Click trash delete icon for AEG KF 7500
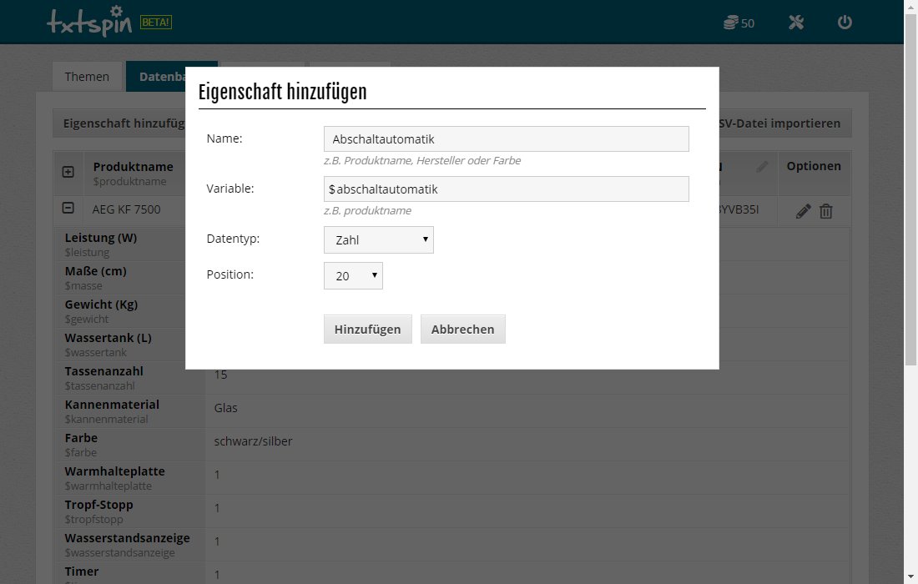The image size is (918, 584). (x=825, y=211)
